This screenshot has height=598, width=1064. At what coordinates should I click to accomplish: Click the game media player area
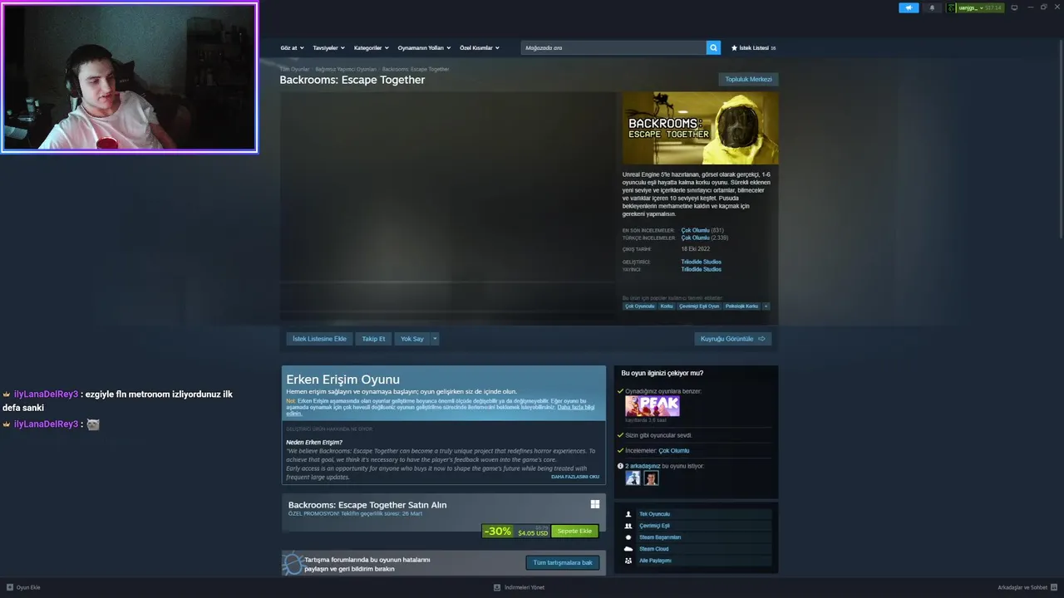pyautogui.click(x=447, y=206)
